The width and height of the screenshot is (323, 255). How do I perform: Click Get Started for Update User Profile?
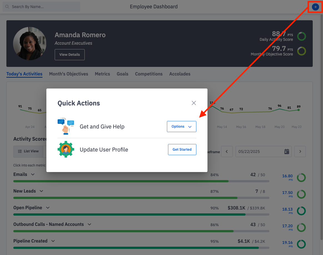click(182, 149)
